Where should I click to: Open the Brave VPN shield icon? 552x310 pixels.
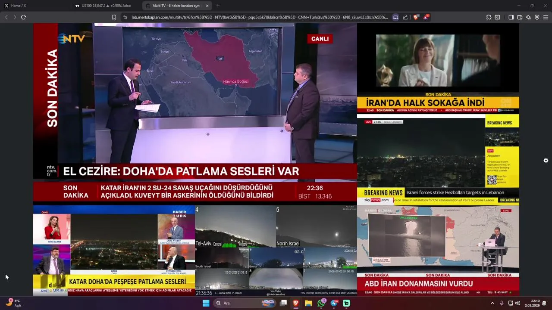pyautogui.click(x=537, y=17)
